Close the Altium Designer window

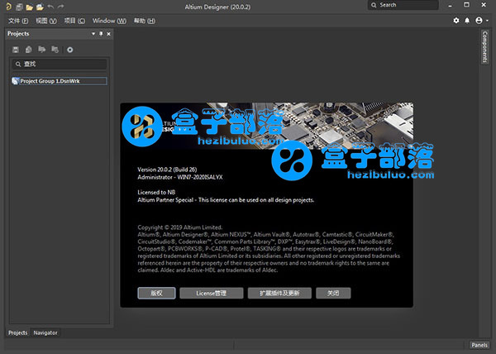pyautogui.click(x=484, y=5)
